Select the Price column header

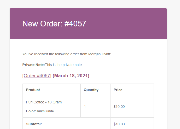118,90
